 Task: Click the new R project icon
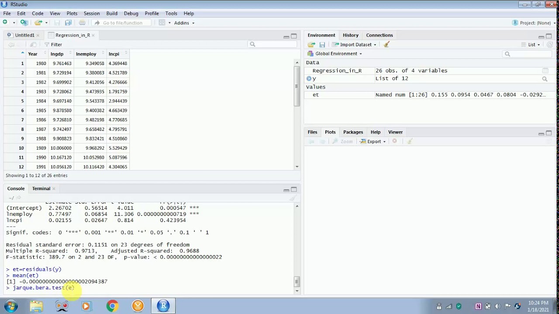coord(24,23)
